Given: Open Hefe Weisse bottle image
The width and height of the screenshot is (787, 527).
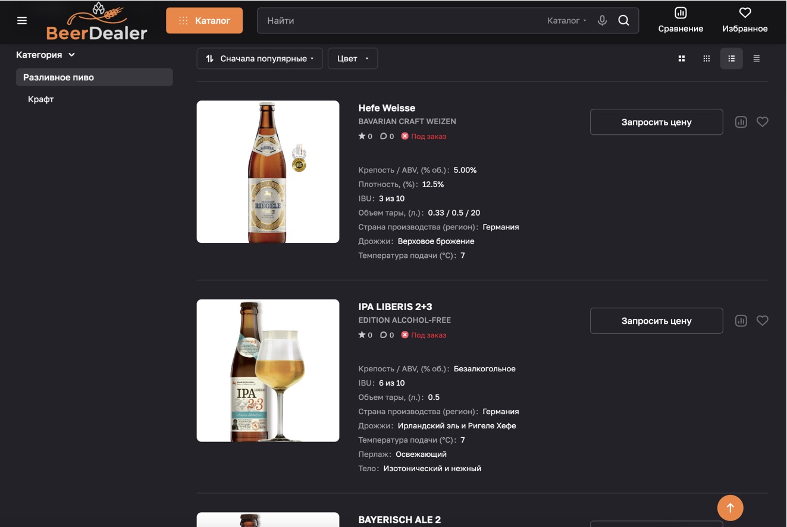Looking at the screenshot, I should point(268,172).
